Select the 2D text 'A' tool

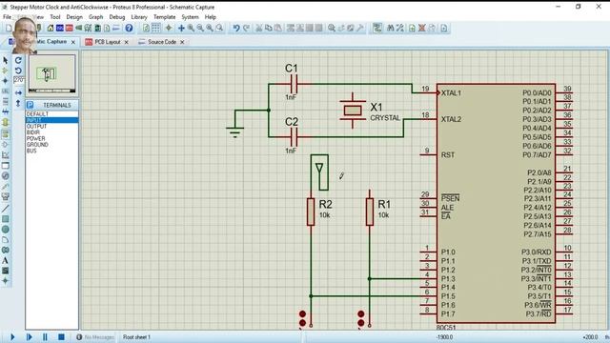point(5,260)
